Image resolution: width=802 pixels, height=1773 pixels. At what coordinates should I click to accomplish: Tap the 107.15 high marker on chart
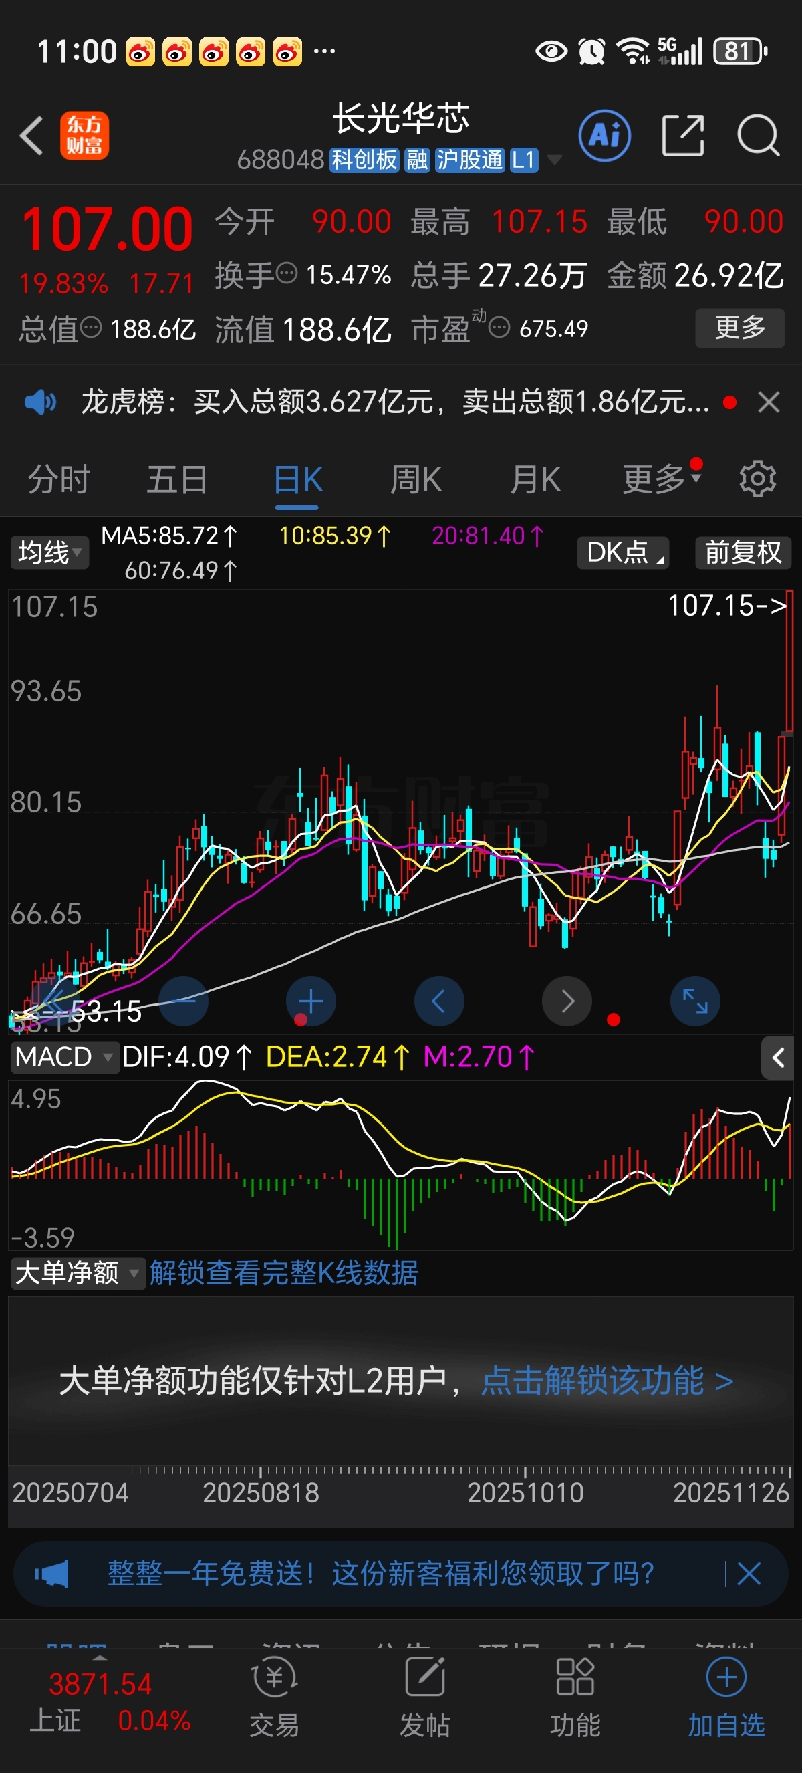(x=727, y=606)
